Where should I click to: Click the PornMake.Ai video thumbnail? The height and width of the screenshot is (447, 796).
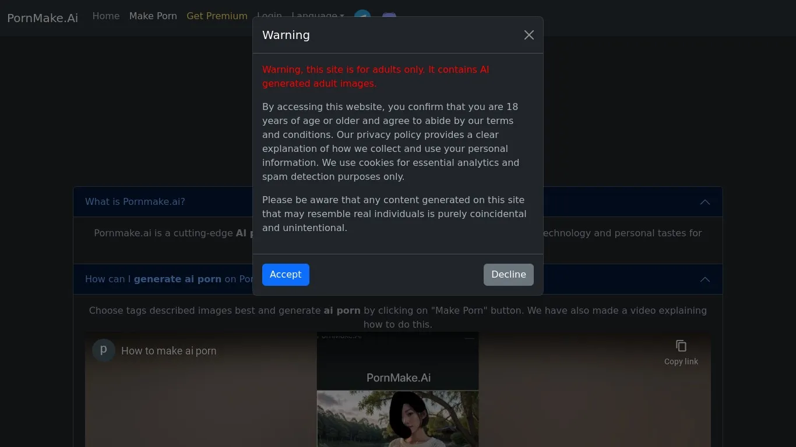click(398, 378)
